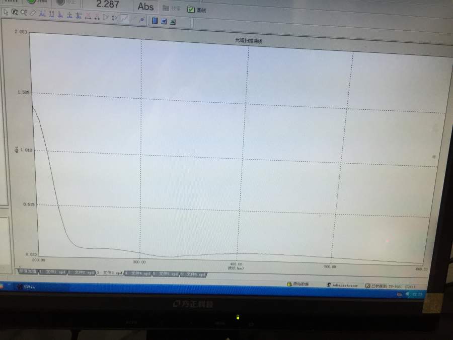Select the active tab 3 file spd
Viewport: 453px width, 340px height.
point(110,273)
